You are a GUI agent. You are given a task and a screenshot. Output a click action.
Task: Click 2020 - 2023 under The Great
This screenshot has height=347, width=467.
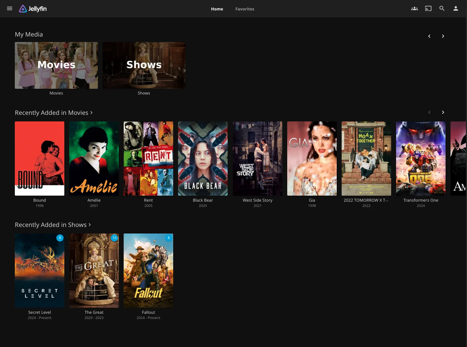coord(94,318)
